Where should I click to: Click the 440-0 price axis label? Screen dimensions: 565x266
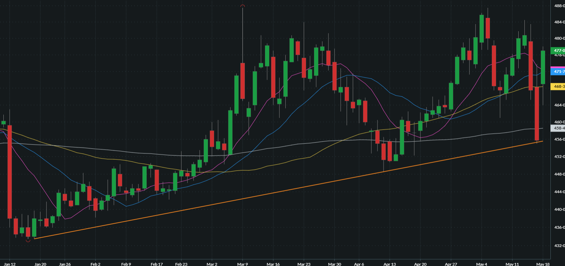(559, 209)
